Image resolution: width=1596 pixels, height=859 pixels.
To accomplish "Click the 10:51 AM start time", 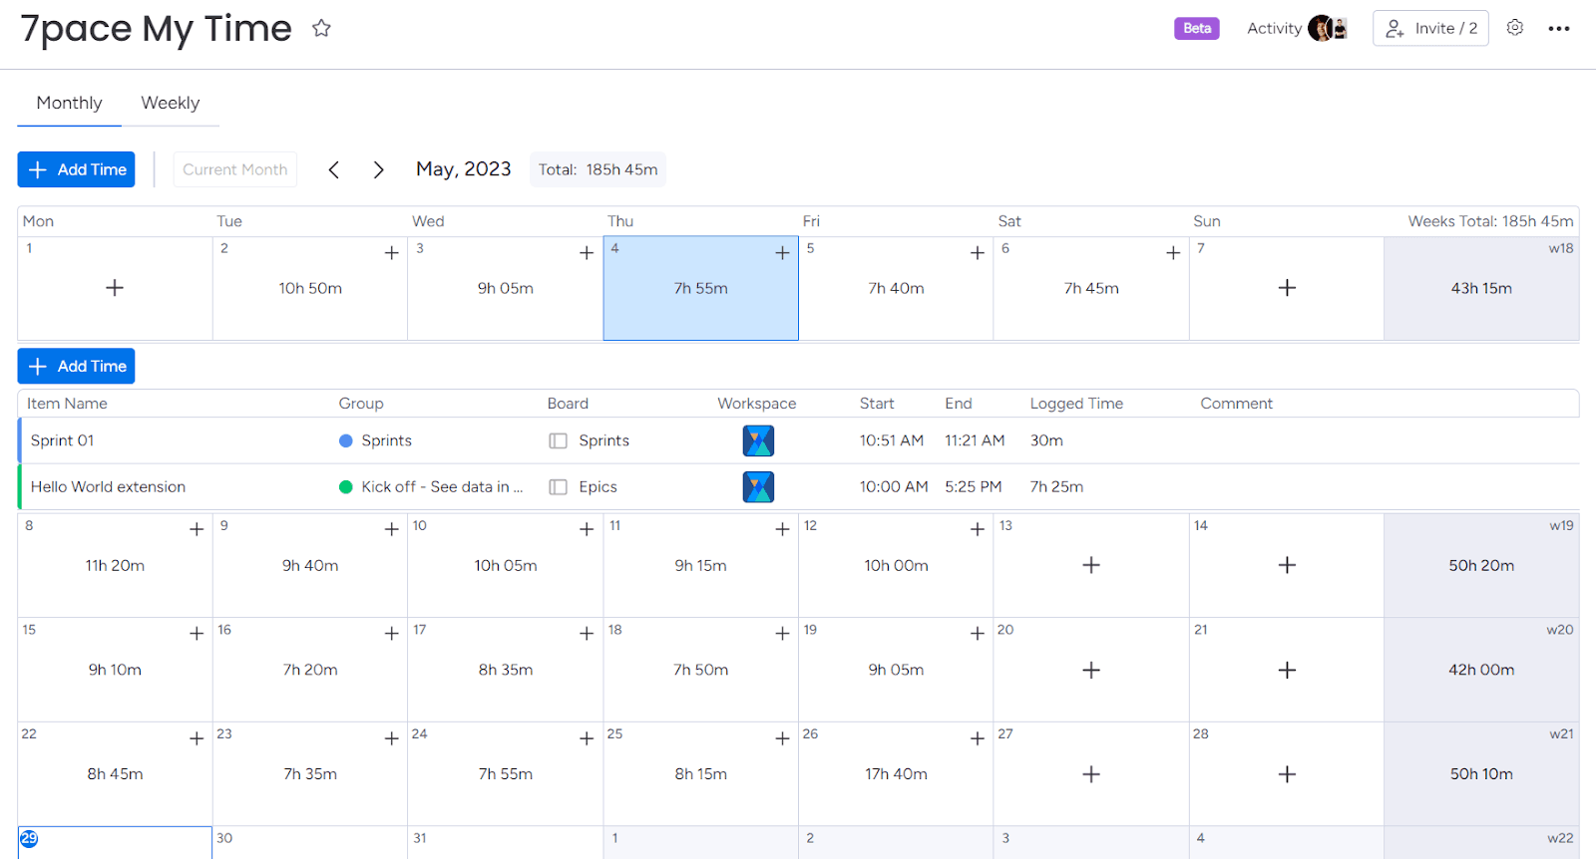I will [892, 440].
